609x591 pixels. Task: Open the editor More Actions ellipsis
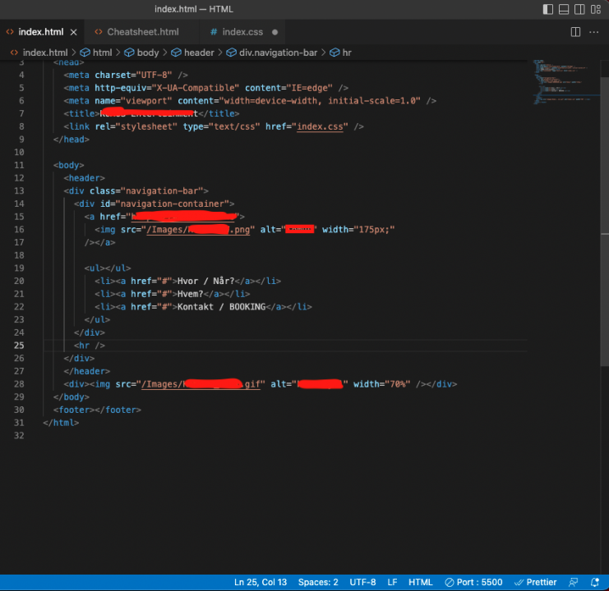click(x=595, y=32)
